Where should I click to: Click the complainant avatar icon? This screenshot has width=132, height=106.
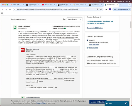[x=15, y=28]
